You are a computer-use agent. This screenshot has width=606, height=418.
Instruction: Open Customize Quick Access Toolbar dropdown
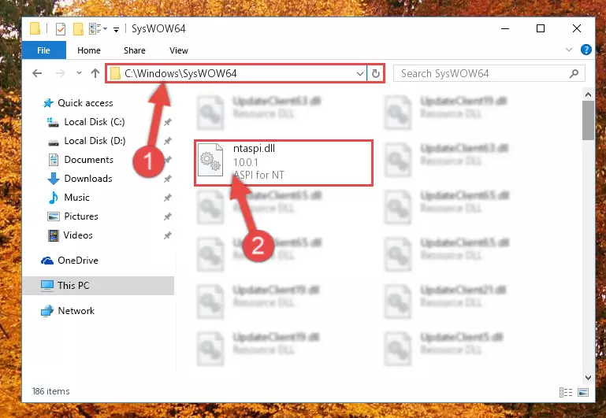click(116, 29)
